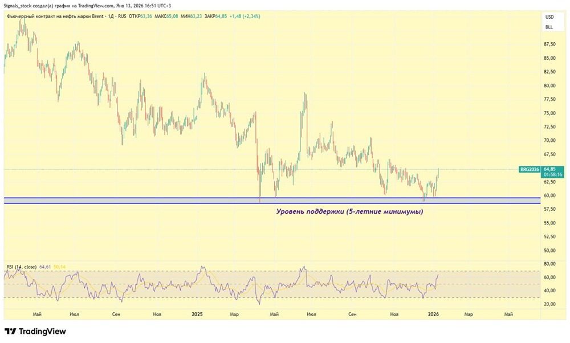Click the ЗАКР 64,85 close value
This screenshot has height=343, width=570.
click(x=215, y=17)
